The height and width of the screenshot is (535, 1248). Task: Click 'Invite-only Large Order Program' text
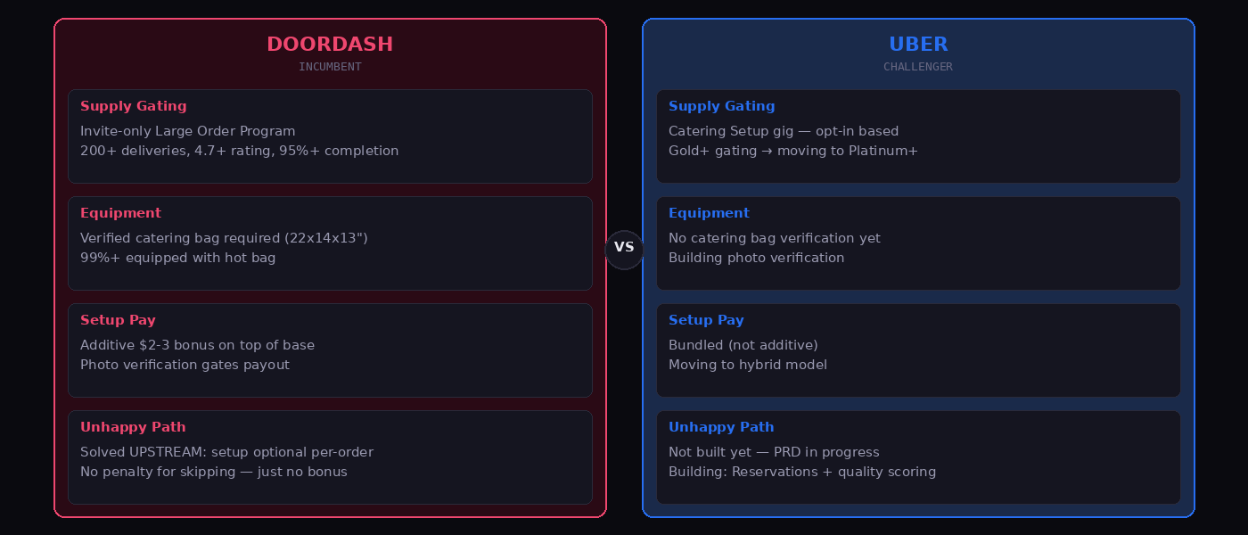(x=188, y=131)
